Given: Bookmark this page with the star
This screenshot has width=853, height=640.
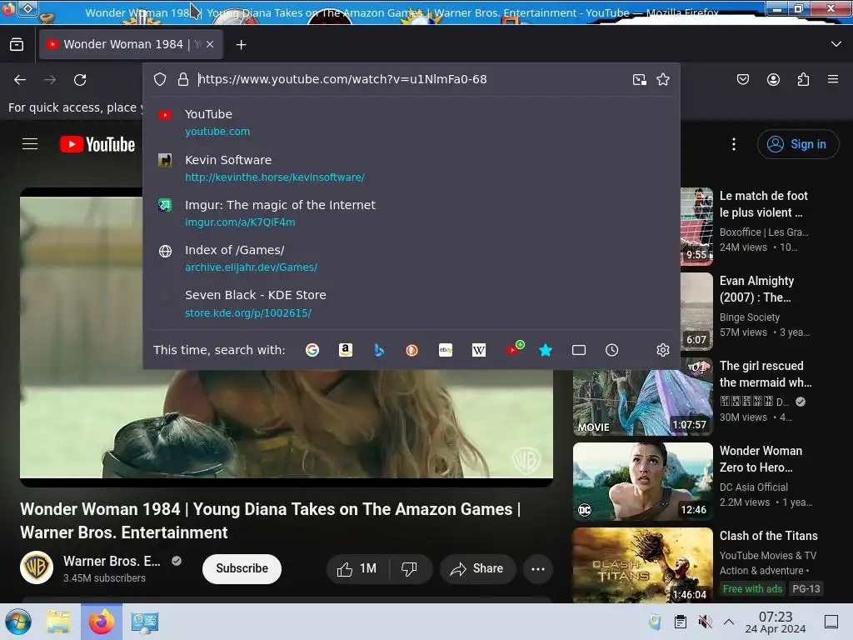Looking at the screenshot, I should pyautogui.click(x=662, y=79).
